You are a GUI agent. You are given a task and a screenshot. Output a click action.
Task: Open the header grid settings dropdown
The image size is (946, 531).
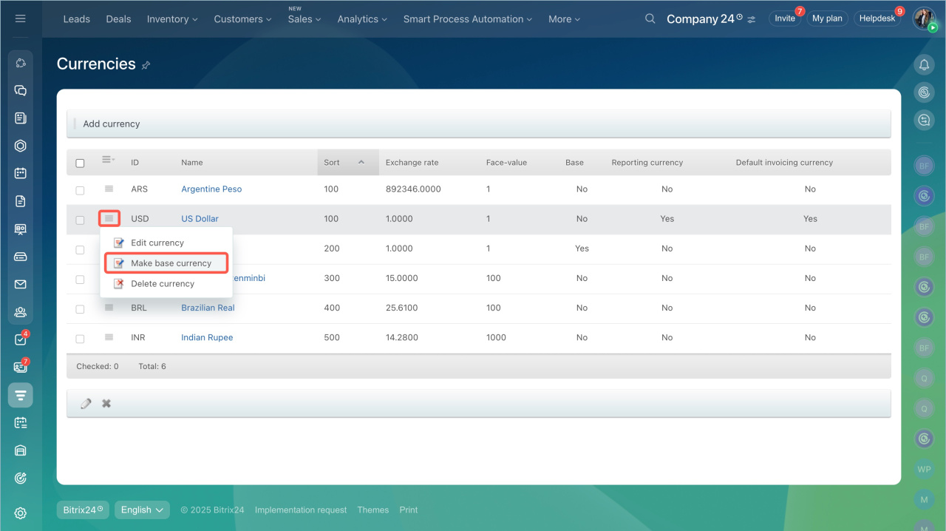[109, 160]
